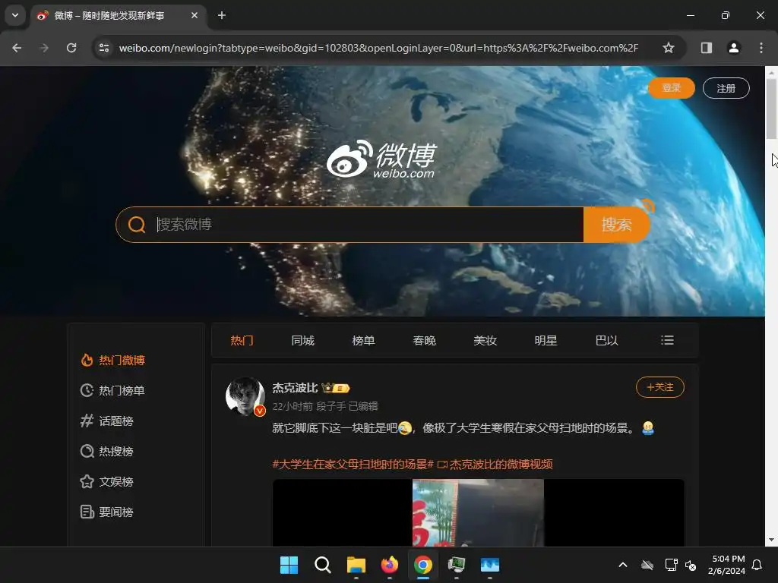Click the page vertical scrollbar thumb

point(771,109)
